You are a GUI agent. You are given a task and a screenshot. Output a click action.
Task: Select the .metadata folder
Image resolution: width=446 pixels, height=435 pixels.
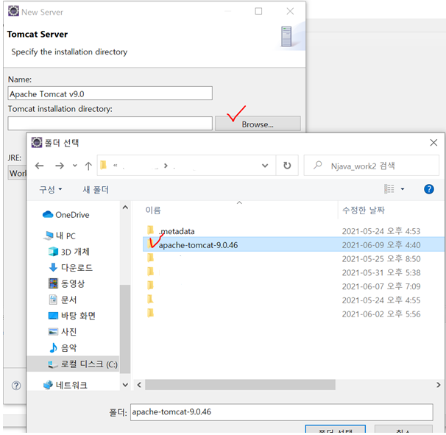tap(171, 231)
